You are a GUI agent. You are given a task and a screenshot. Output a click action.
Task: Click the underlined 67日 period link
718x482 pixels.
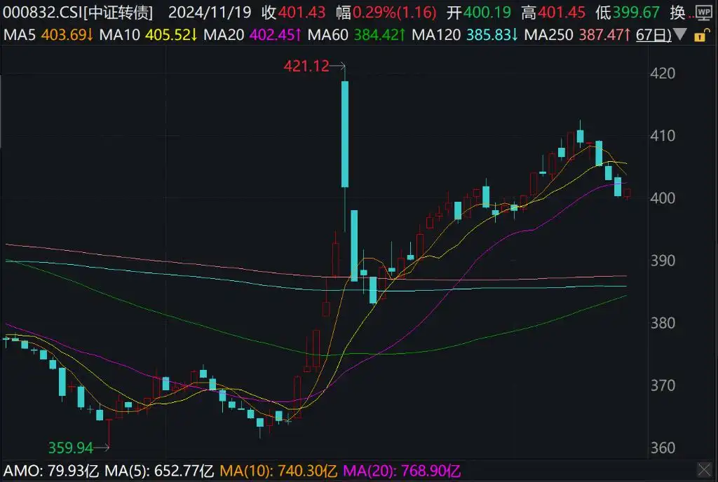(x=653, y=34)
